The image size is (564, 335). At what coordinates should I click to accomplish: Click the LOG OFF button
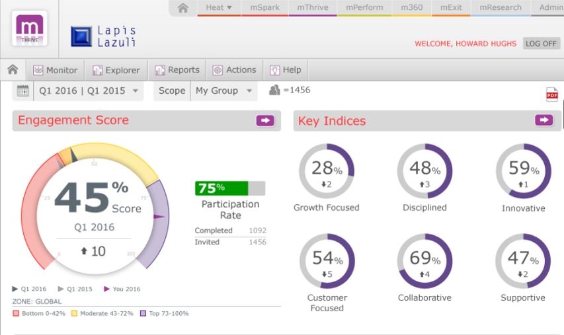(540, 44)
